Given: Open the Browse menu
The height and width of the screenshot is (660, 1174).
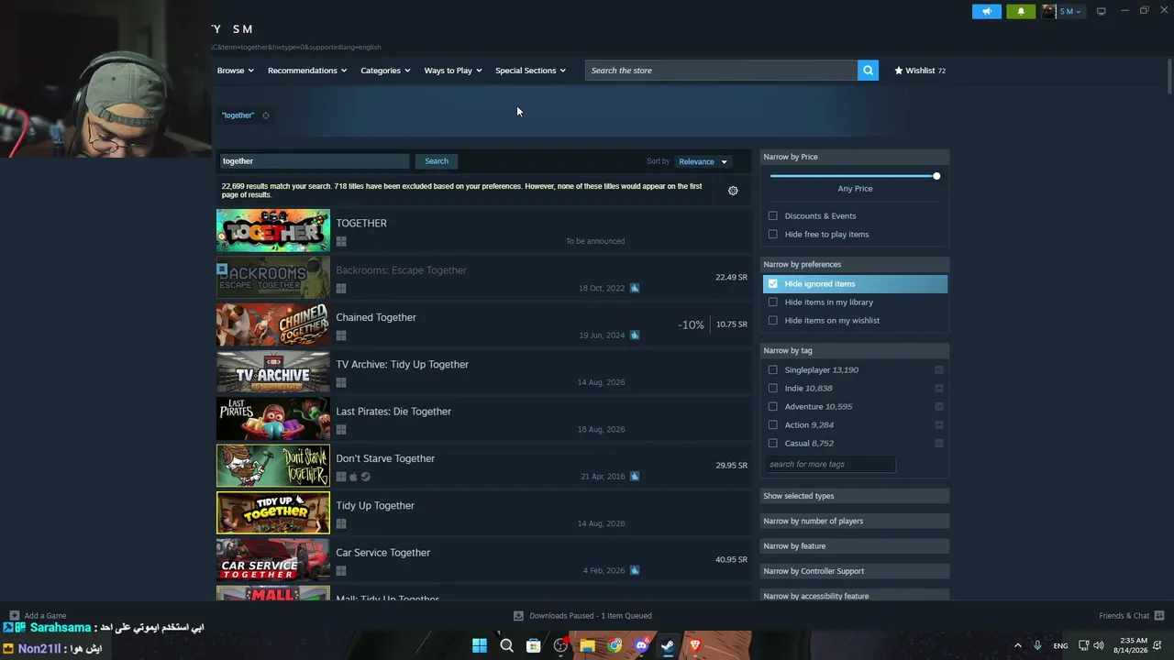Looking at the screenshot, I should point(237,71).
